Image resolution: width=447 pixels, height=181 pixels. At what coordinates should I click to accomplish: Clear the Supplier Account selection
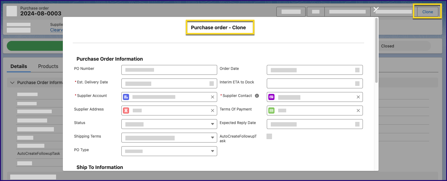[x=213, y=97]
